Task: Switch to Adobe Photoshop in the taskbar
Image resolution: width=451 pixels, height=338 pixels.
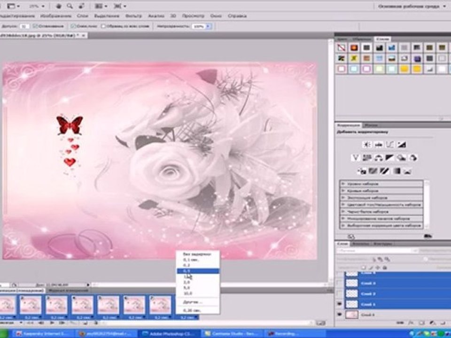Action: point(169,334)
